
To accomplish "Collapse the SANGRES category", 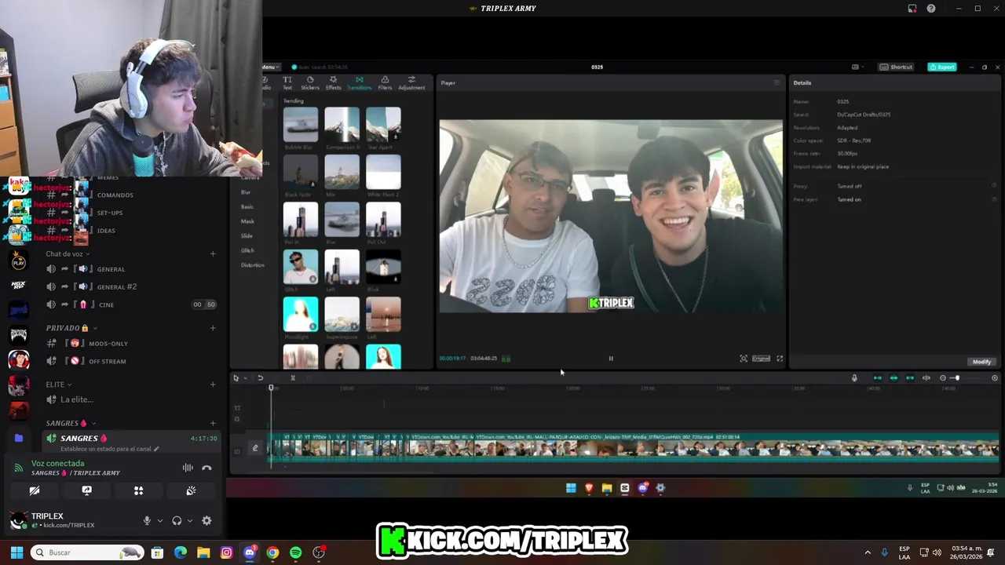I will pos(71,423).
